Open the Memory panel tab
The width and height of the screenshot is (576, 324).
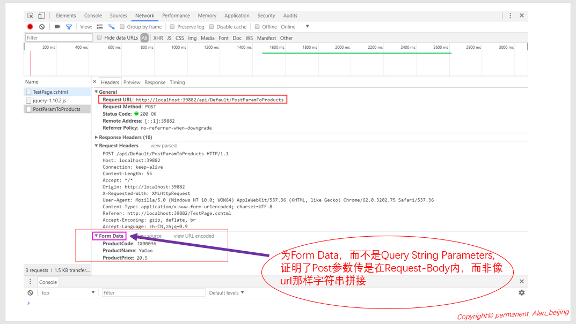point(207,16)
